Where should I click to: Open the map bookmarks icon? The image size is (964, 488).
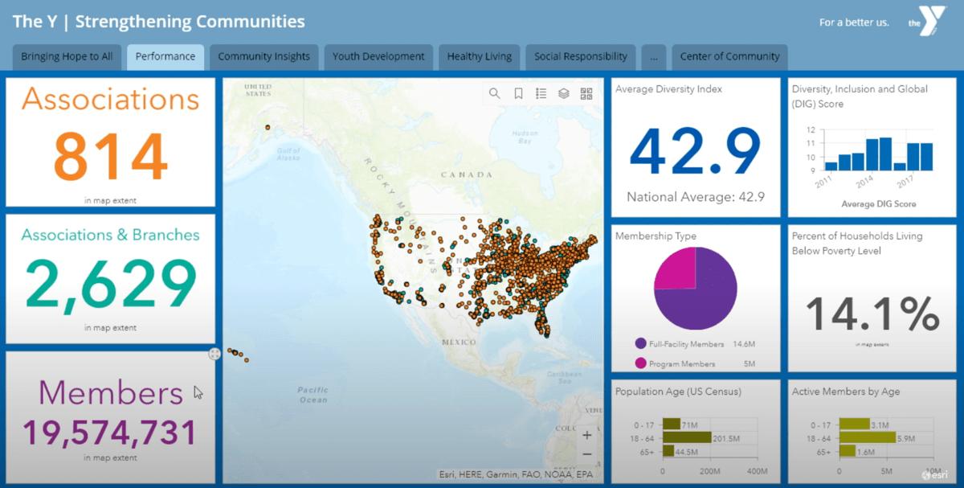point(518,93)
